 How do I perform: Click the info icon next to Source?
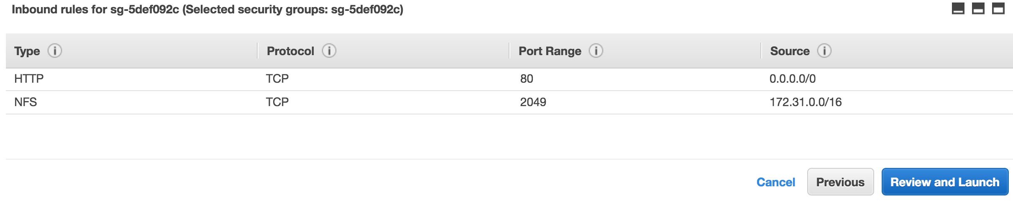(x=824, y=51)
